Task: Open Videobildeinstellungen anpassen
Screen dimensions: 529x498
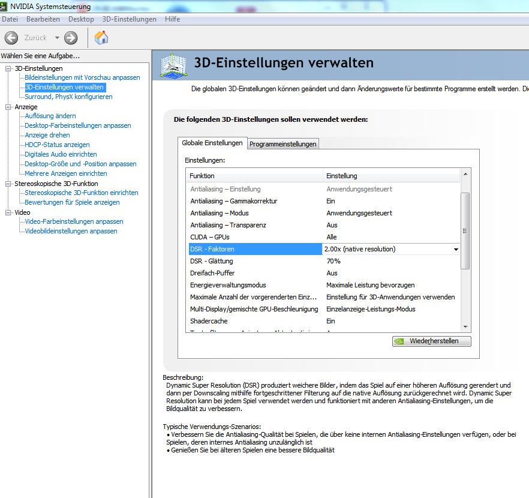Action: tap(71, 232)
